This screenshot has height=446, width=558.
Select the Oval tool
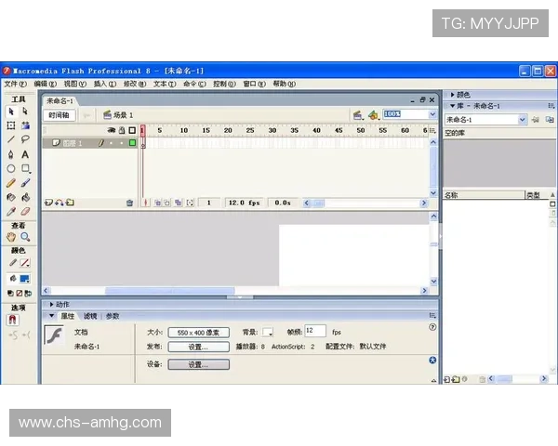pyautogui.click(x=11, y=168)
